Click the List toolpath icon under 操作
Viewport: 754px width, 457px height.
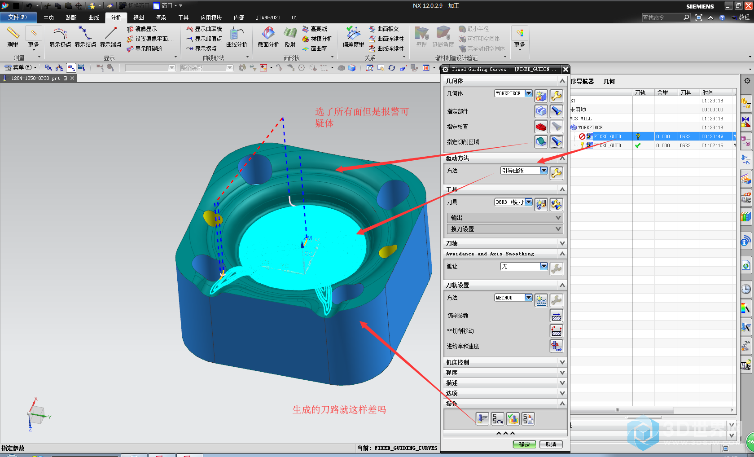(528, 419)
